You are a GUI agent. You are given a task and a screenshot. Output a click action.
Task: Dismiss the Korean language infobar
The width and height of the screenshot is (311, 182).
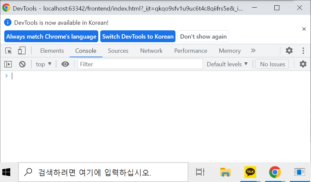click(304, 29)
